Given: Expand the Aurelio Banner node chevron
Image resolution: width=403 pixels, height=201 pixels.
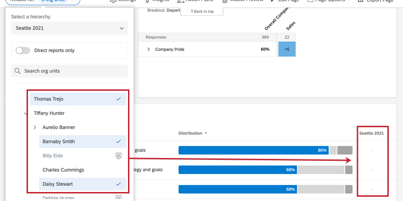Looking at the screenshot, I should tap(35, 127).
